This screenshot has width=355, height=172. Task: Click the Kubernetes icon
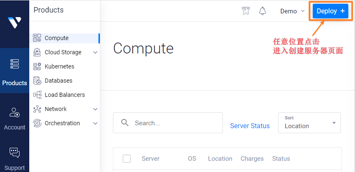pos(37,66)
